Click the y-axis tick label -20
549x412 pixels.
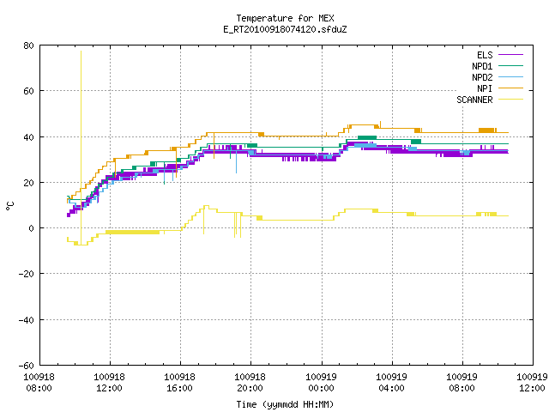tap(27, 274)
